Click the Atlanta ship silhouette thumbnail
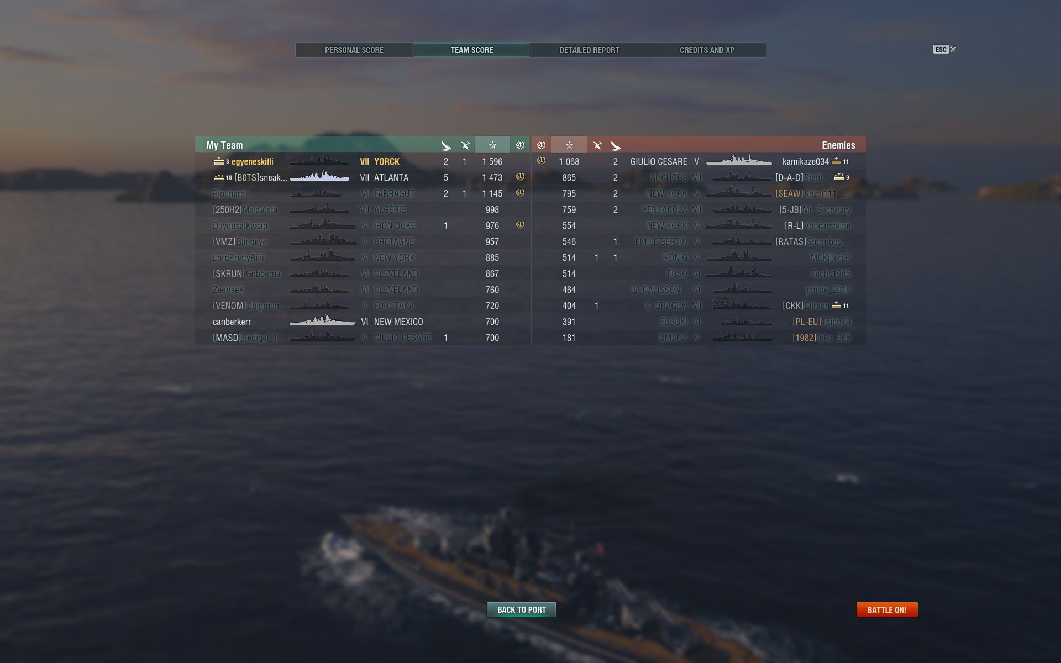1061x663 pixels. pos(319,177)
